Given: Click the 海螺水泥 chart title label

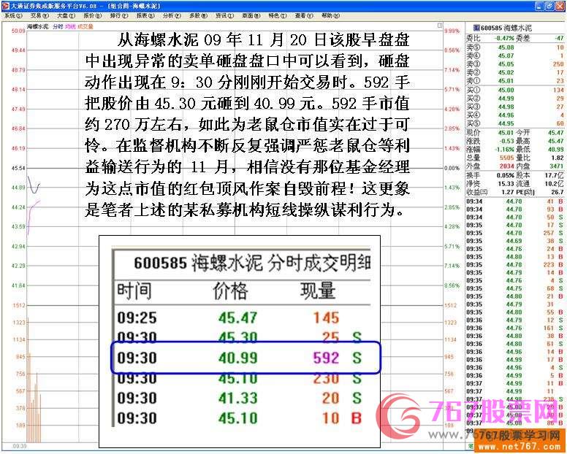Looking at the screenshot, I should click(x=37, y=27).
